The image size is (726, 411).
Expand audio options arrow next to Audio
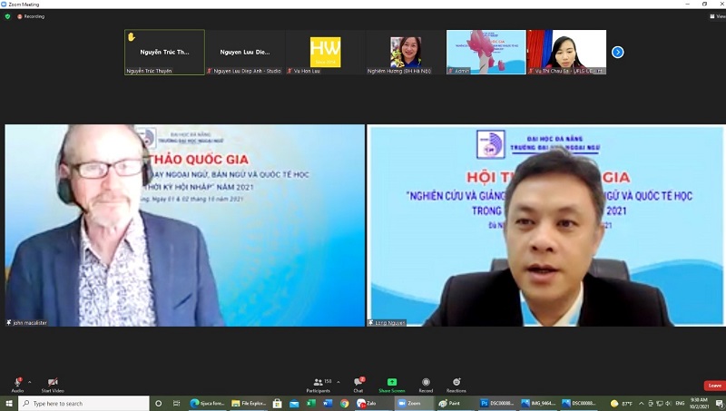pos(29,382)
